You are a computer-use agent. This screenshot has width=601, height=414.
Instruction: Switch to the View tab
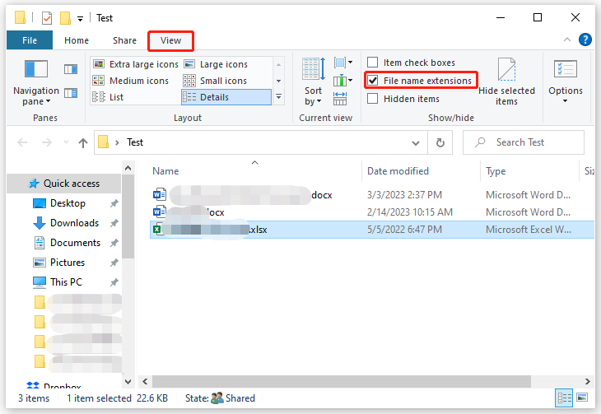coord(170,40)
